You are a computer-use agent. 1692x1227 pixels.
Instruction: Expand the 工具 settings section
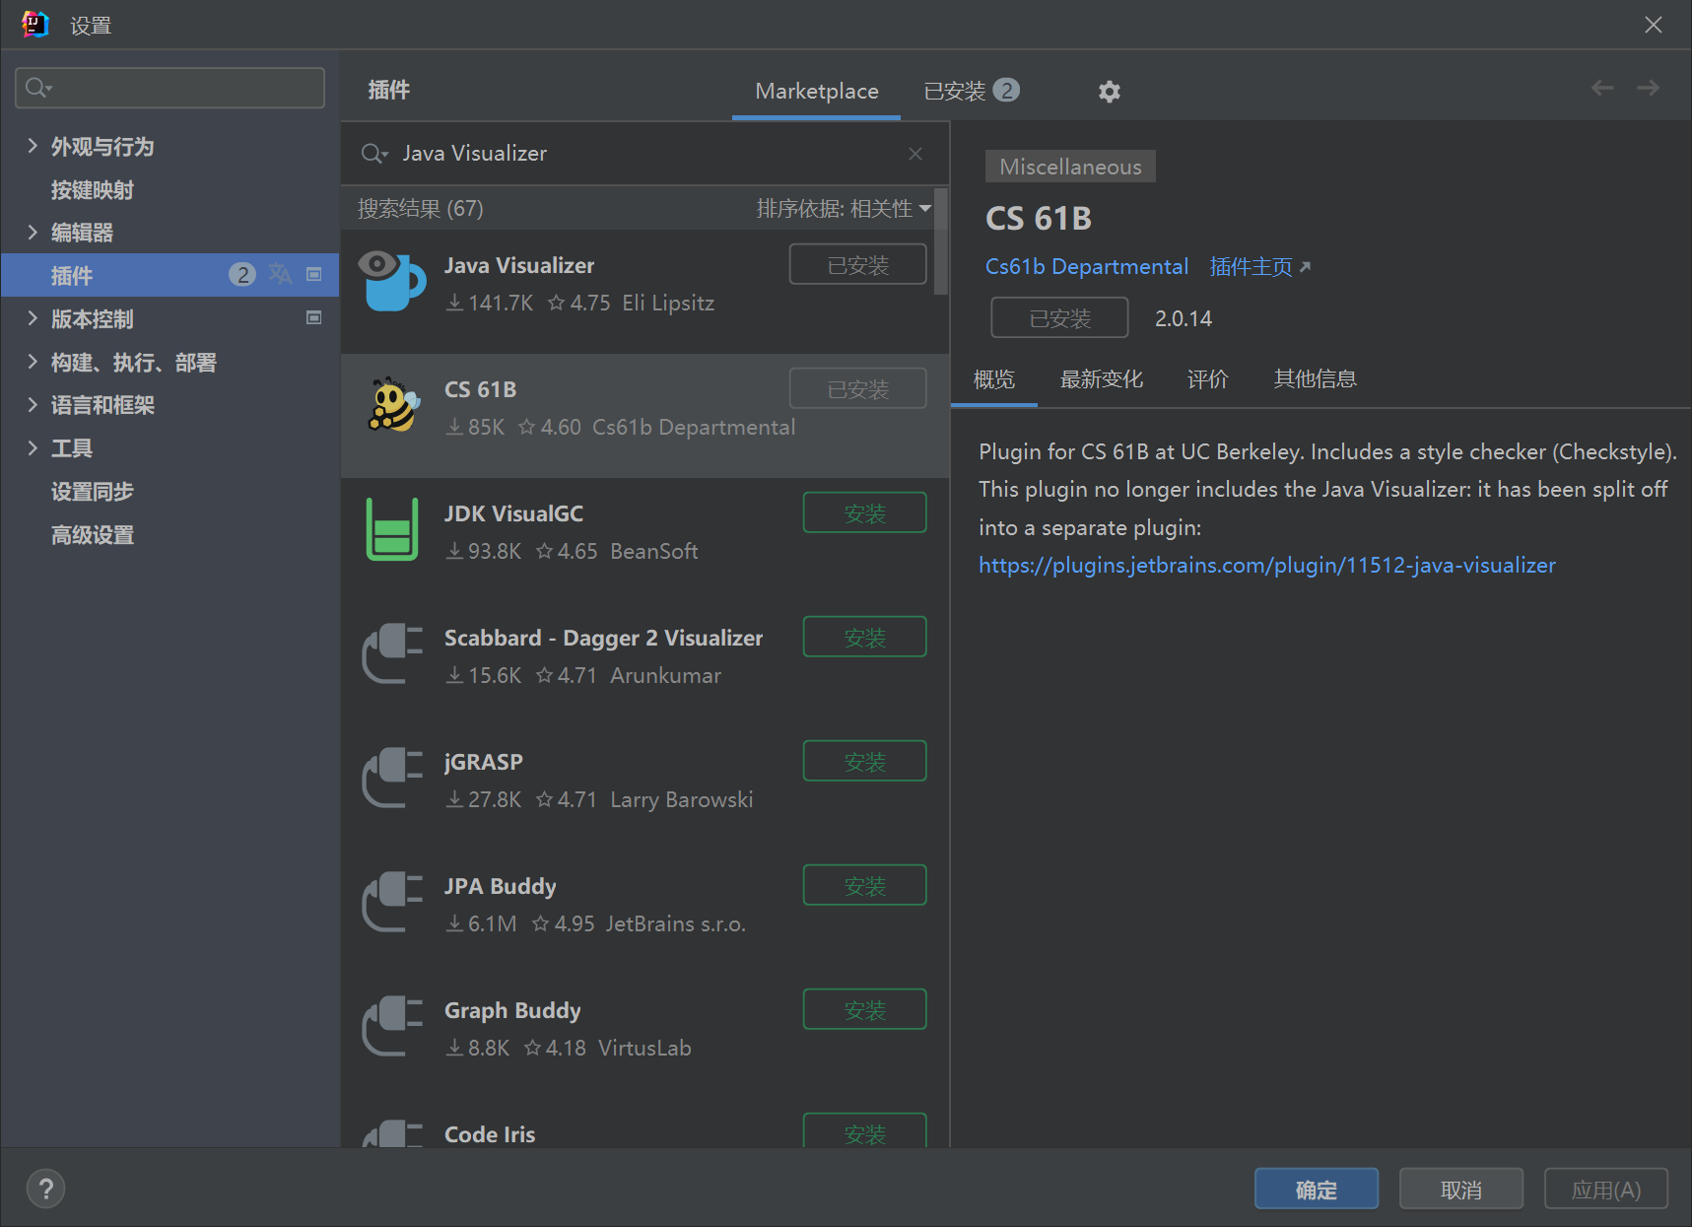pyautogui.click(x=33, y=448)
